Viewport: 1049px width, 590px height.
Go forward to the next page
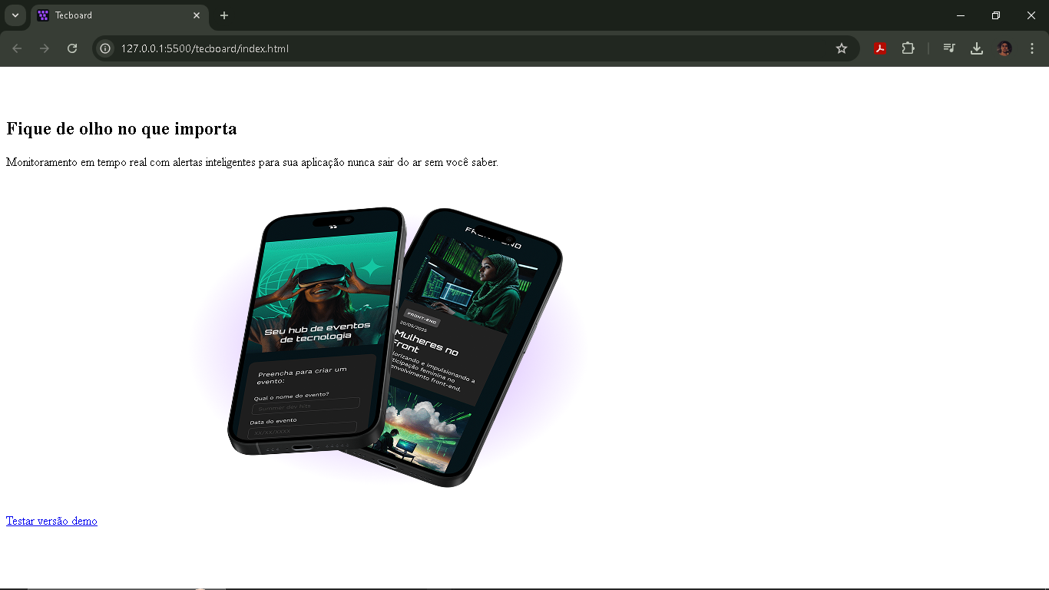(45, 48)
